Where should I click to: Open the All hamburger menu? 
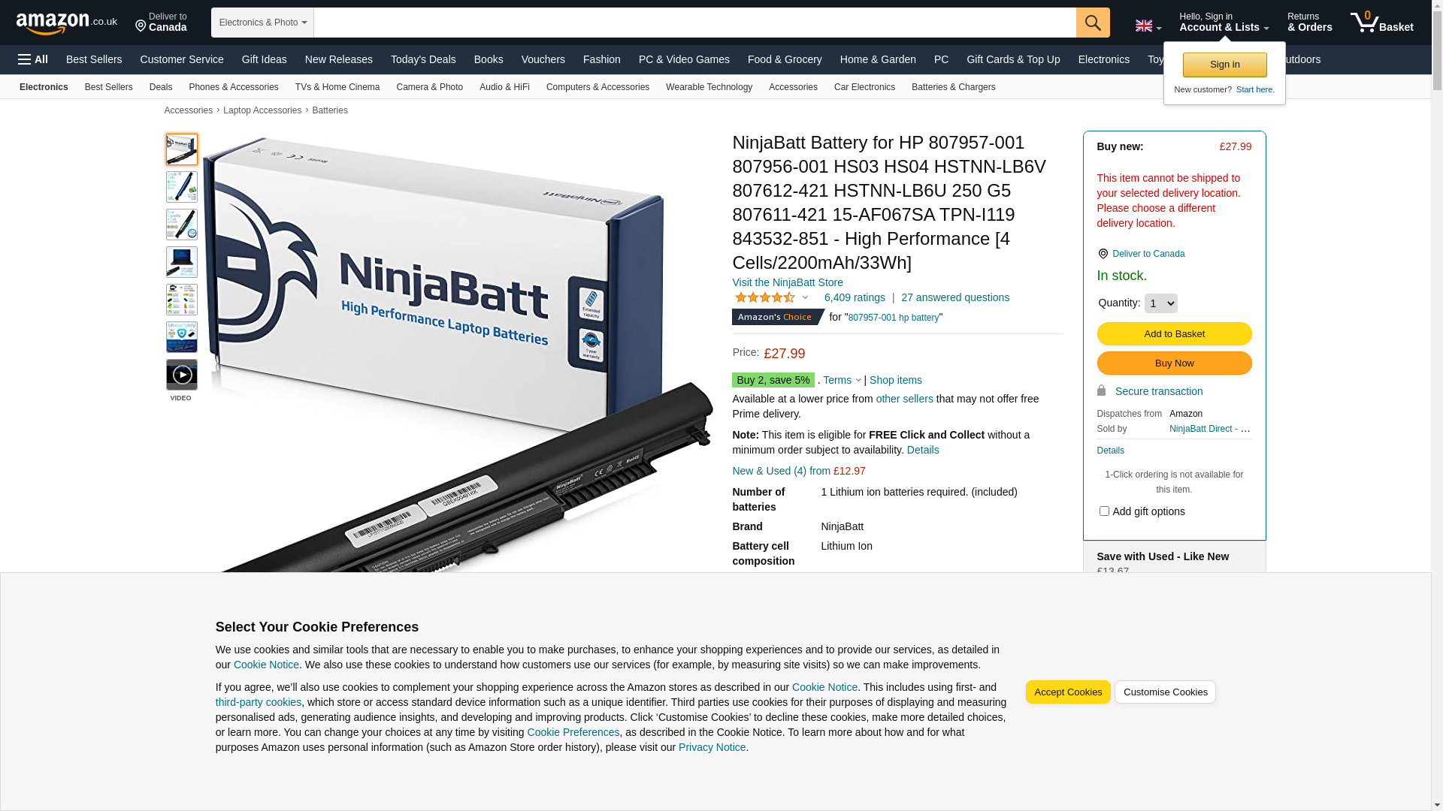33,59
